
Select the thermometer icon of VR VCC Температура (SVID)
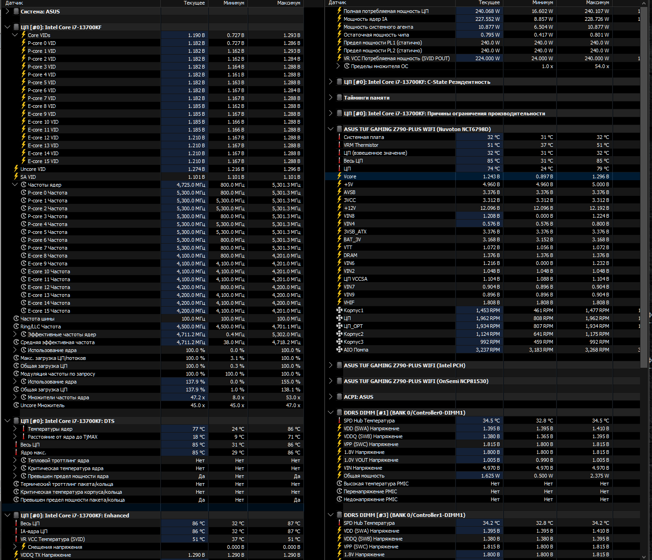click(16, 539)
